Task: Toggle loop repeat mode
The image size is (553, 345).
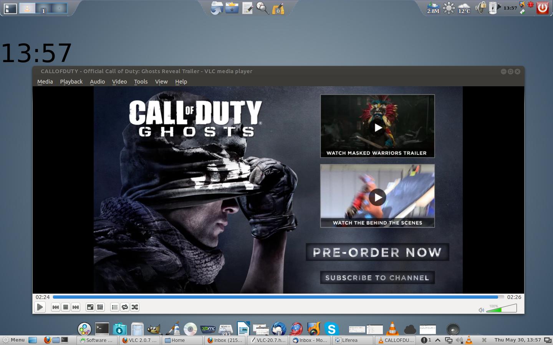Action: point(124,307)
